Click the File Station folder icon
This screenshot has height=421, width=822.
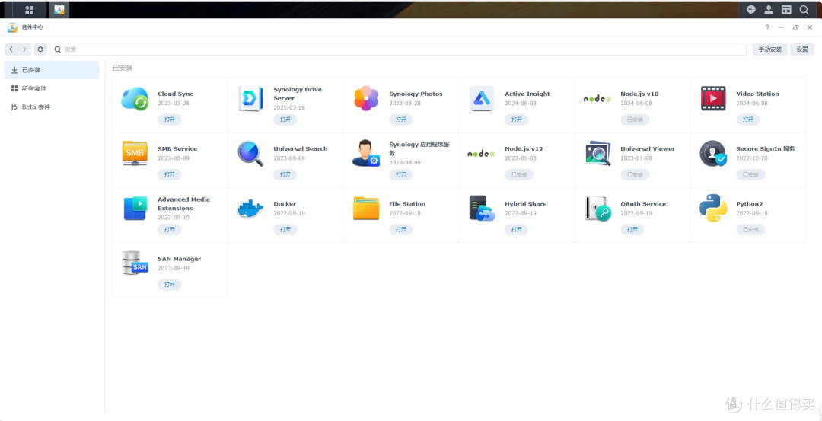tap(366, 208)
